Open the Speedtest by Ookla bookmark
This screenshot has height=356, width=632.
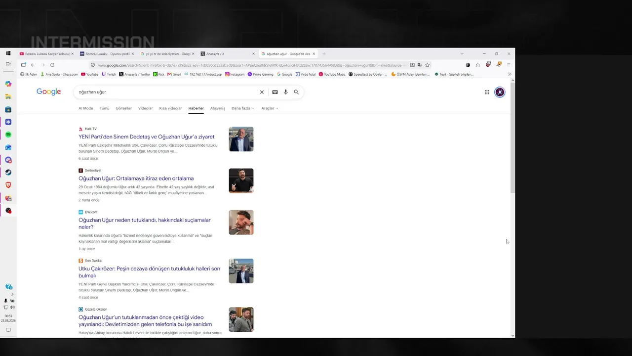(x=368, y=74)
